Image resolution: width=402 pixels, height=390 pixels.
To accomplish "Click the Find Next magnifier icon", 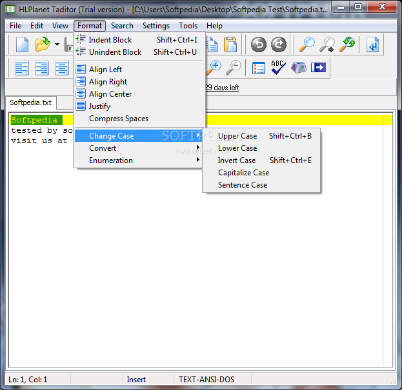I will tap(327, 44).
